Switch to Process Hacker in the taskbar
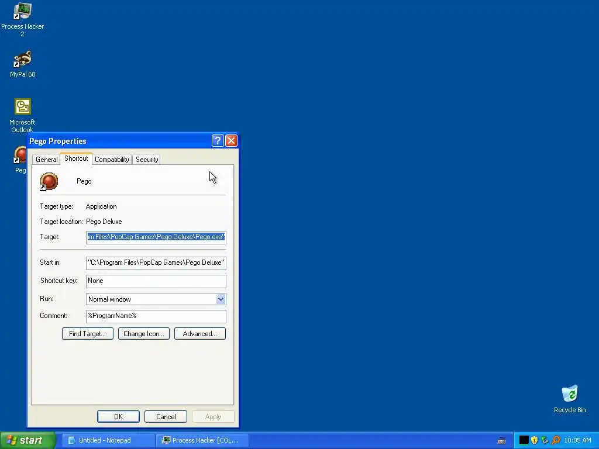Image resolution: width=599 pixels, height=449 pixels. point(202,440)
